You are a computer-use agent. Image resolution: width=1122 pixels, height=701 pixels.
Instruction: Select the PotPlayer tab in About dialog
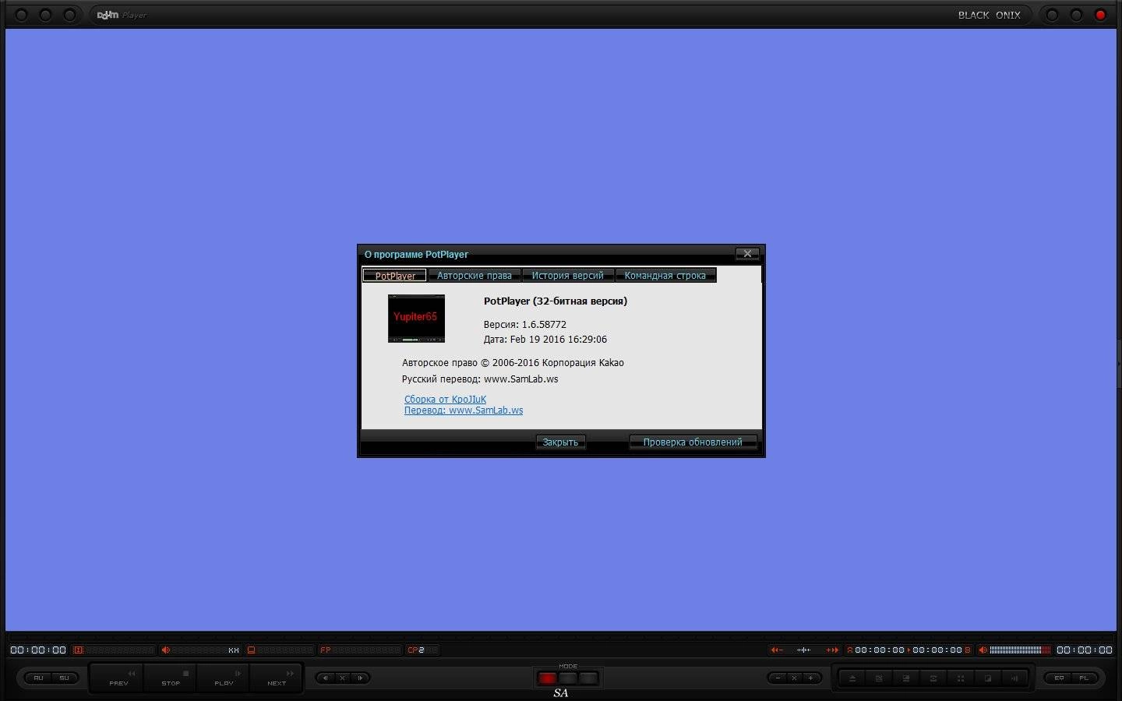[395, 276]
